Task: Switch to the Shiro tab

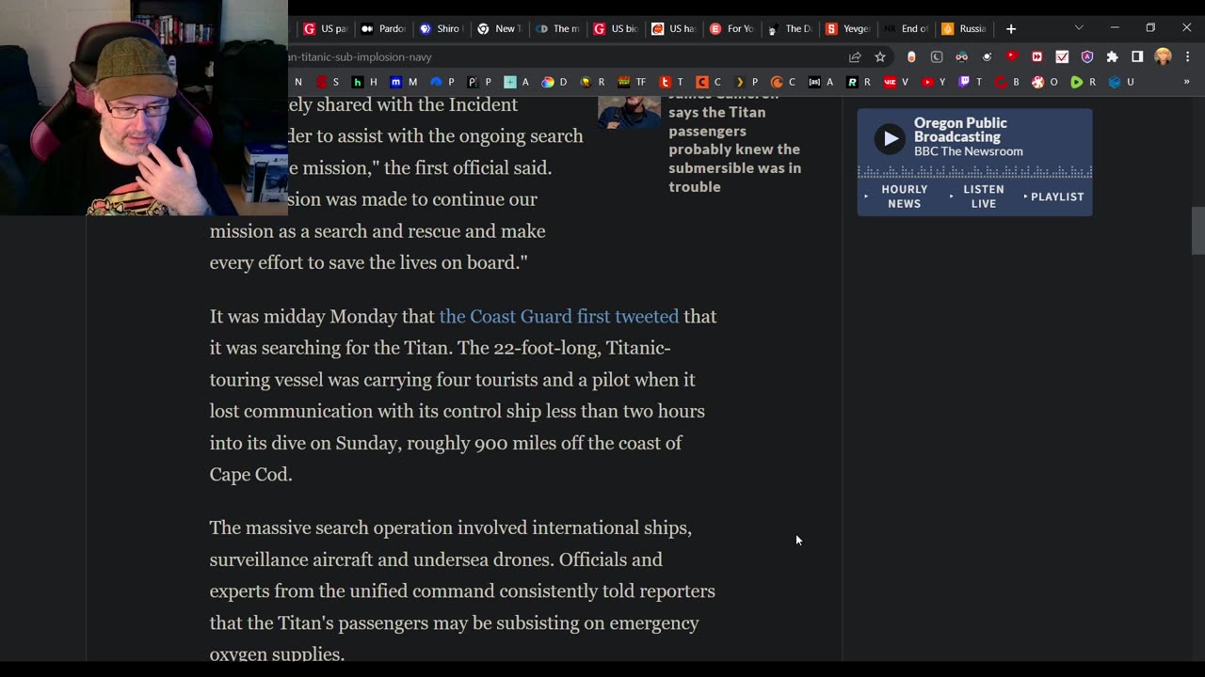Action: click(440, 28)
